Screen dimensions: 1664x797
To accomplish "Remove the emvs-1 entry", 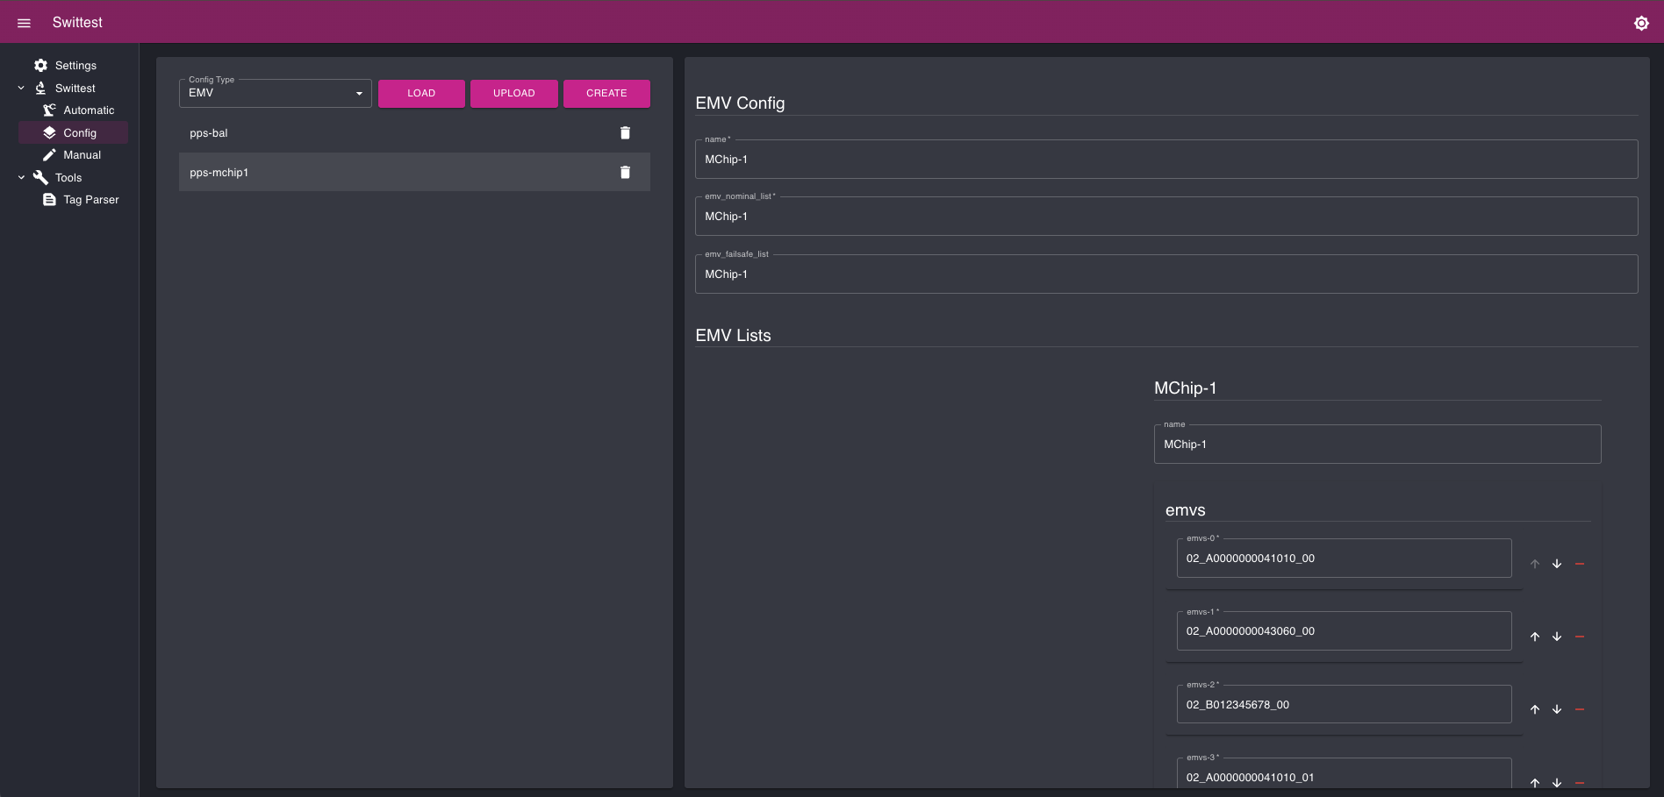I will click(x=1580, y=637).
